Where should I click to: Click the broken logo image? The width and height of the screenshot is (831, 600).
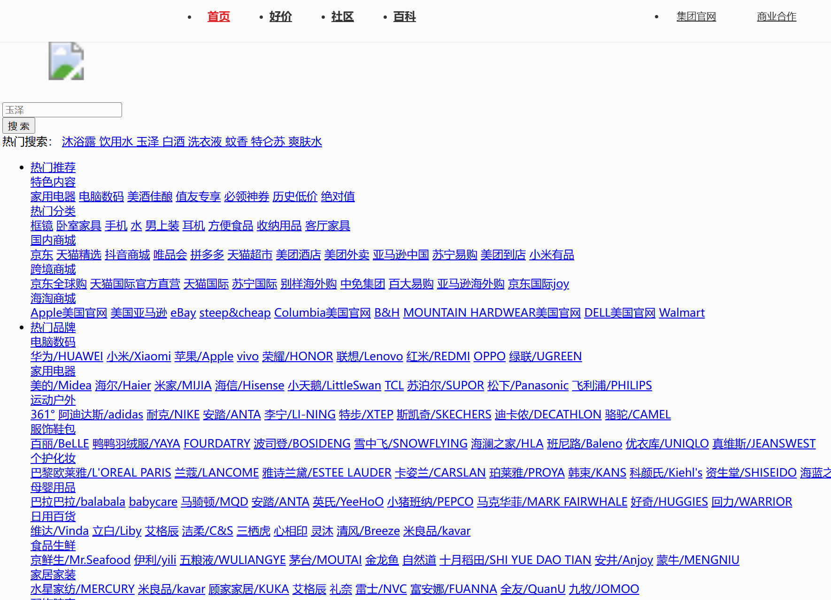(66, 61)
